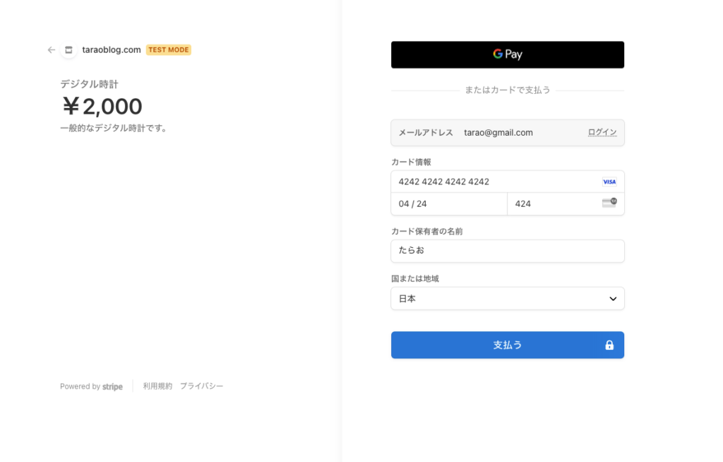
Task: Select the expiry date field 04 / 24
Action: pos(449,204)
